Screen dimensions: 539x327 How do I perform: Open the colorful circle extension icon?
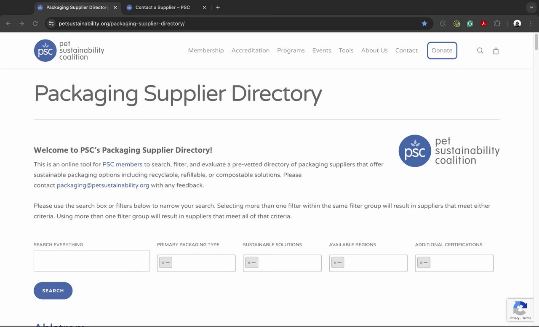[x=456, y=24]
